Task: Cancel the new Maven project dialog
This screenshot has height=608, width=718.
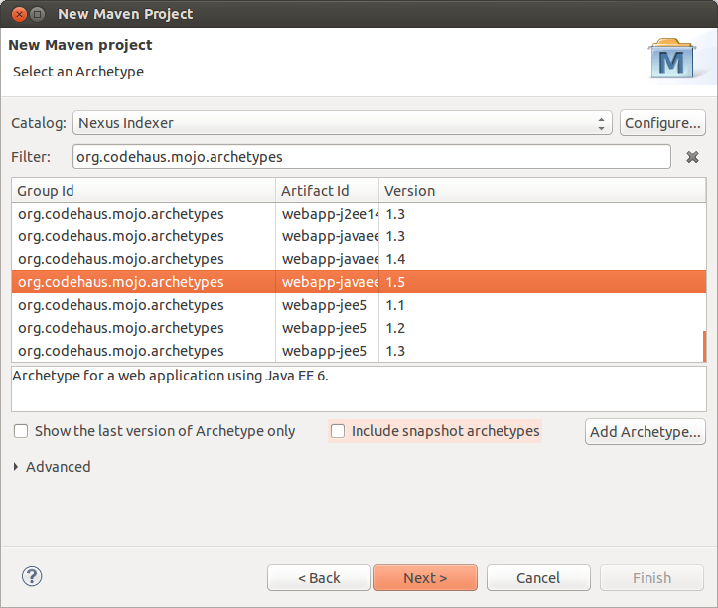Action: pyautogui.click(x=538, y=578)
